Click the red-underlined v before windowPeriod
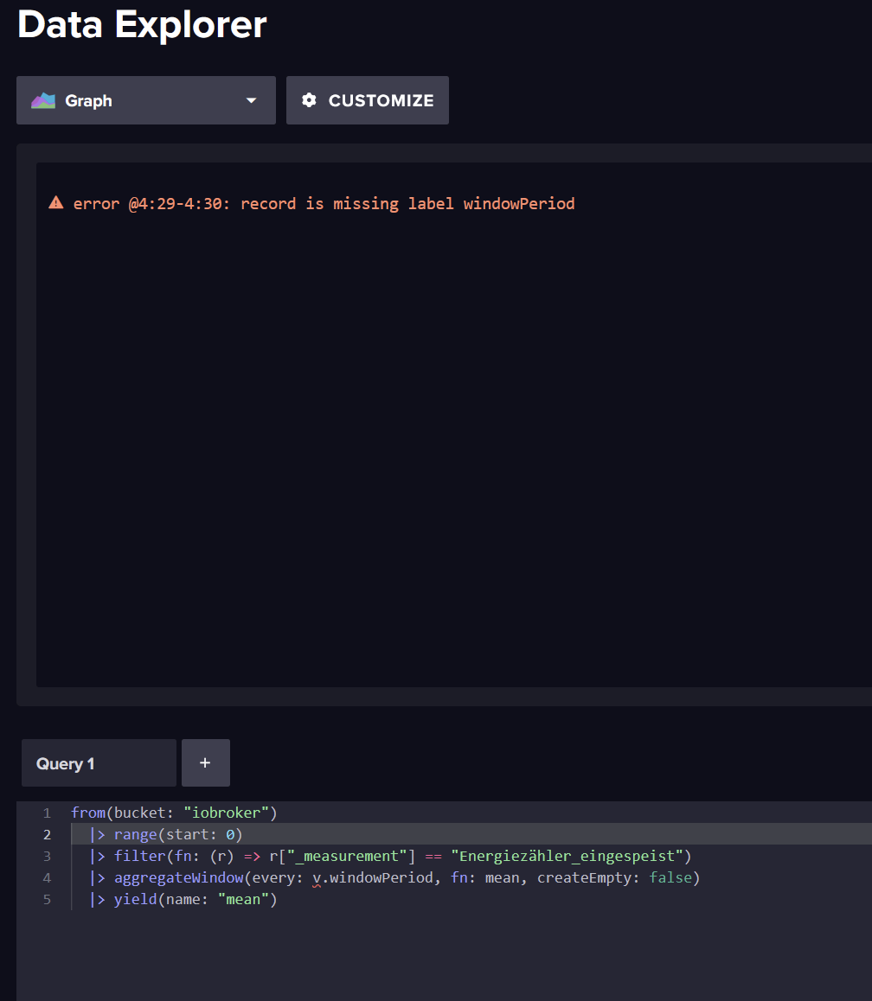This screenshot has height=1001, width=872. click(317, 878)
